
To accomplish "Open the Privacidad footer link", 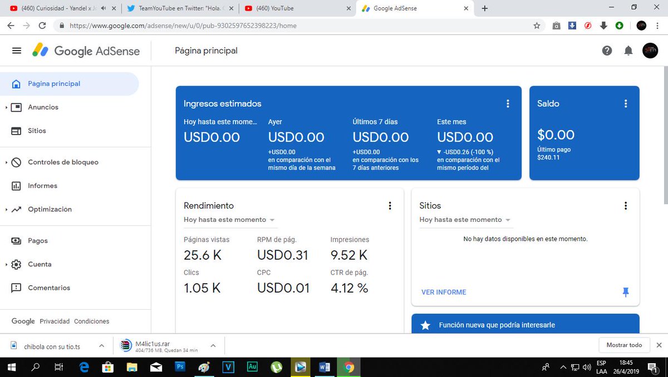I will [55, 321].
